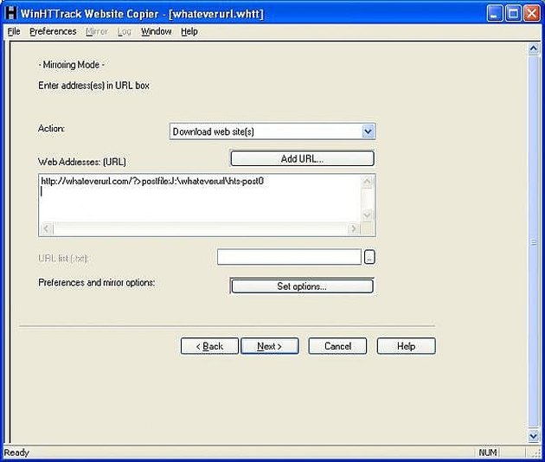Click the URL list text field
The image size is (545, 462).
(x=289, y=257)
